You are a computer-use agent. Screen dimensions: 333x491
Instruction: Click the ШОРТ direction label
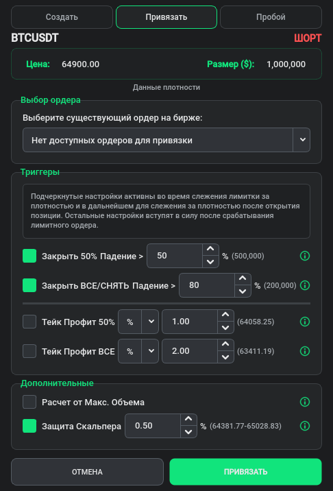(308, 38)
